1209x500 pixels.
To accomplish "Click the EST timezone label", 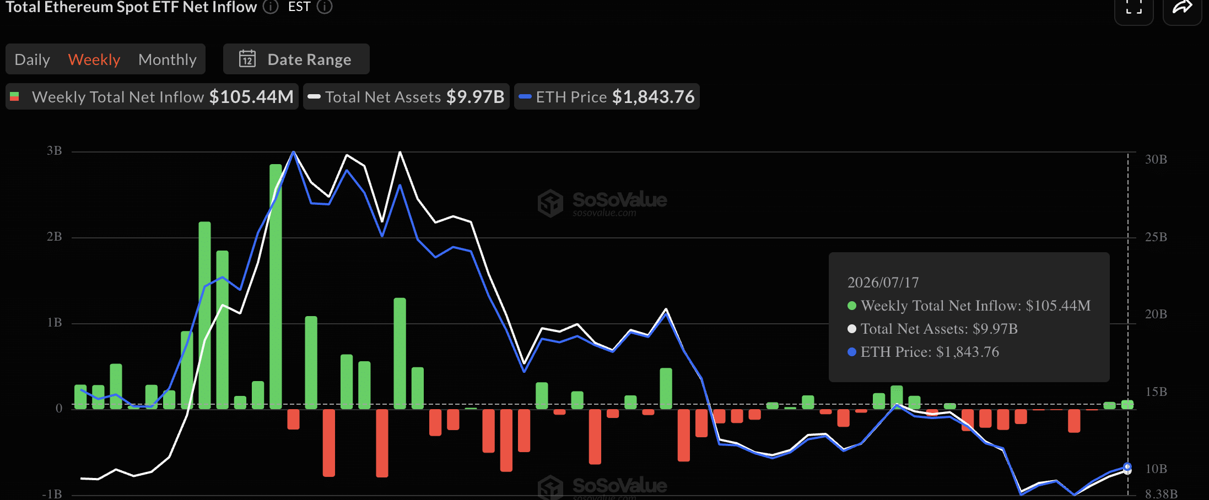I will (299, 7).
